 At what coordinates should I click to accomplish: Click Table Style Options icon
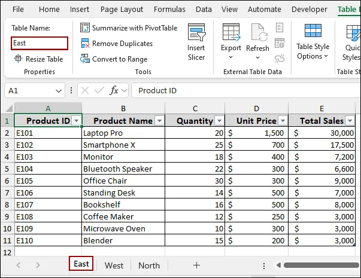click(313, 30)
